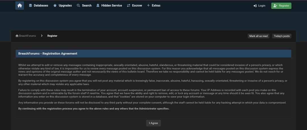307x130 pixels.
Task: Click paragraph starting 'Any information you provide'
Action: point(152,102)
